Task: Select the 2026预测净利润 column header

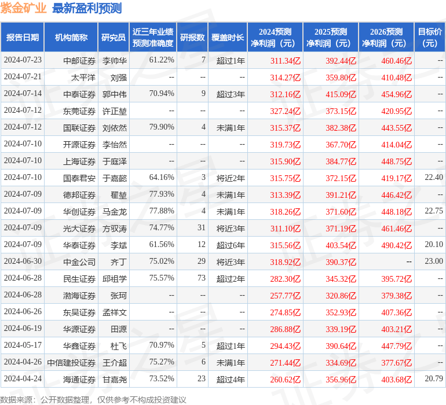Action: [386, 37]
